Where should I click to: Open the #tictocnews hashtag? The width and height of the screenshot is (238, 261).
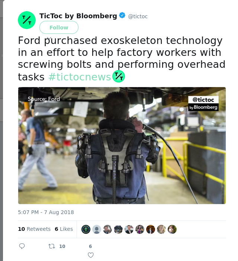click(80, 77)
